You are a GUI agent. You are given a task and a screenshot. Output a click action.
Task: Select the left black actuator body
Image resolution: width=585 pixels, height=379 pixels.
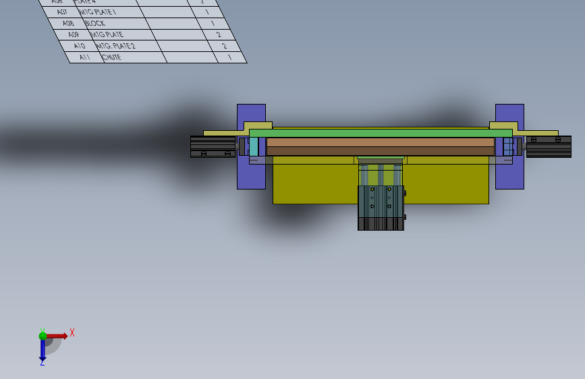[x=213, y=146]
